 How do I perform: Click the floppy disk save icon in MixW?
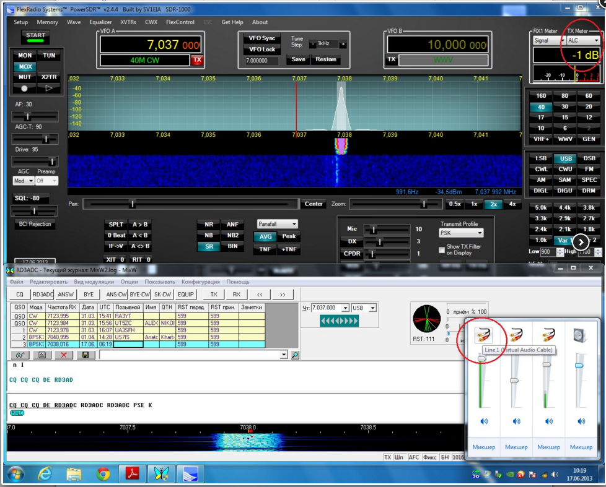click(x=85, y=355)
